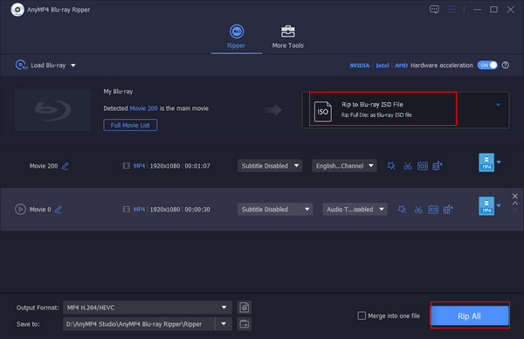Viewport: 524px width, 339px height.
Task: Edit ID3 metadata info for Movie 200
Action: click(423, 166)
